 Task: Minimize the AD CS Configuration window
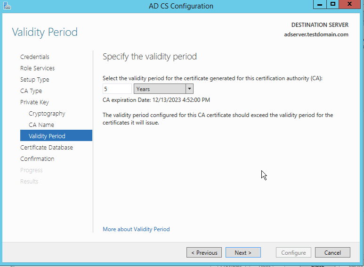coord(319,4)
